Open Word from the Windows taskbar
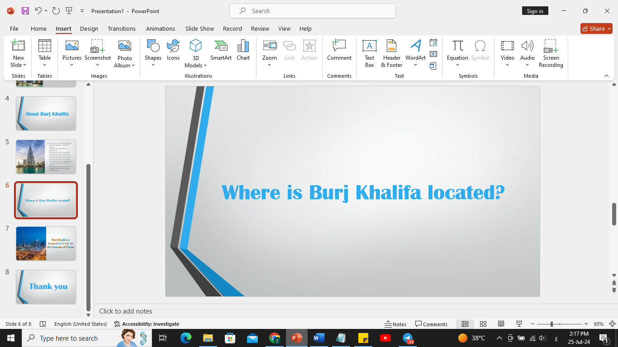618x347 pixels. click(319, 338)
